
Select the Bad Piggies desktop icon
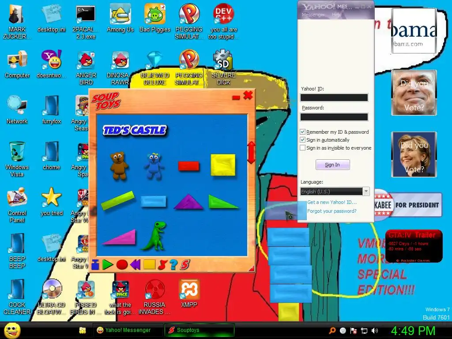(155, 19)
